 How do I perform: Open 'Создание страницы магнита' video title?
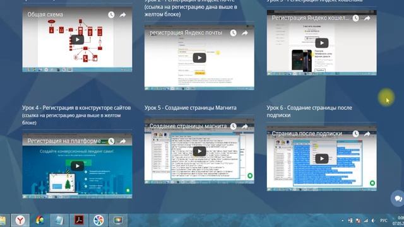click(x=188, y=126)
